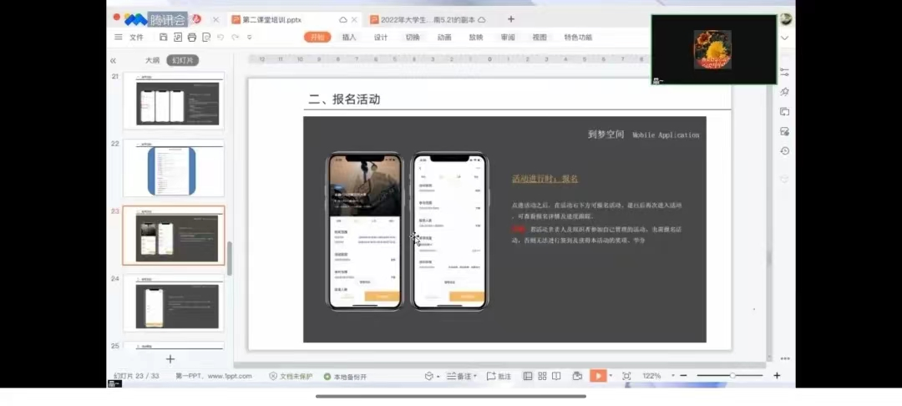Viewport: 902px width, 406px height.
Task: Click the properties sliders icon in right sidebar
Action: point(784,72)
